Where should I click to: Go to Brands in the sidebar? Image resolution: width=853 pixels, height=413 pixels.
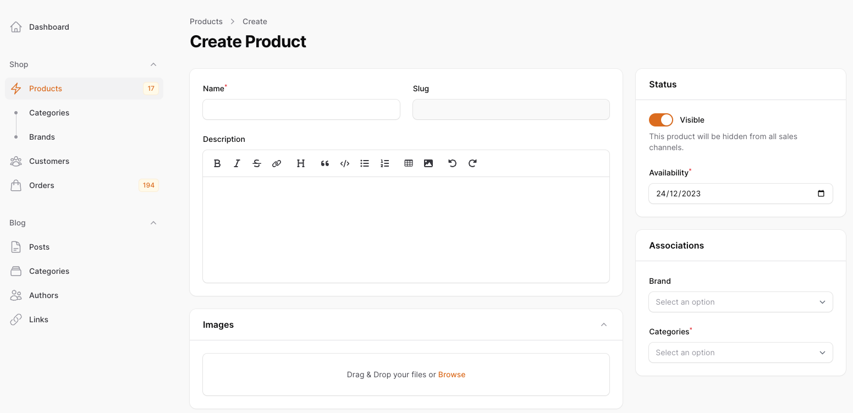pyautogui.click(x=84, y=137)
